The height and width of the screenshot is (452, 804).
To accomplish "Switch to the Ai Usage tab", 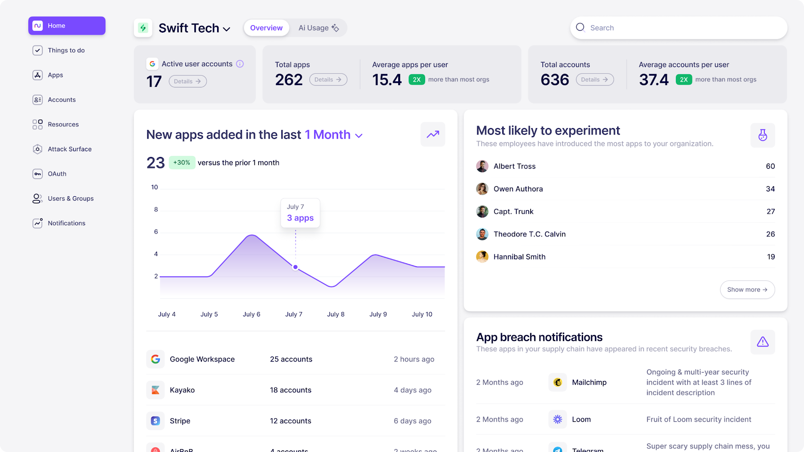I will tap(318, 28).
